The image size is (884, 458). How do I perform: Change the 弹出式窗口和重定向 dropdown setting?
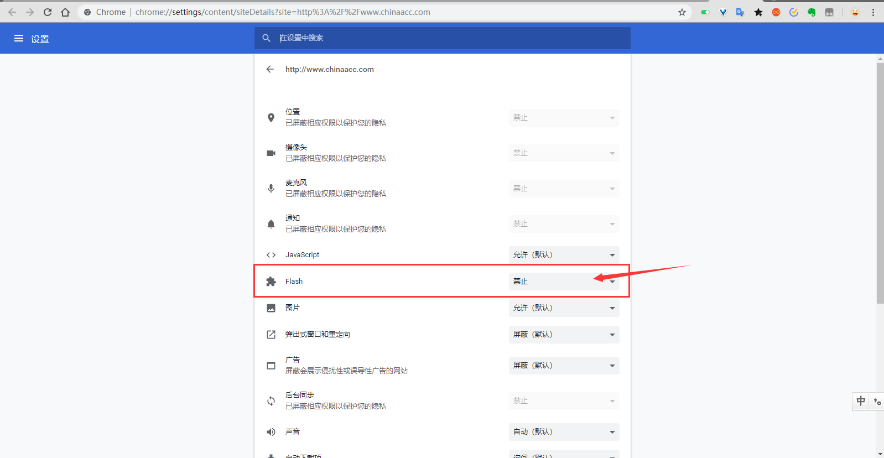pyautogui.click(x=564, y=335)
